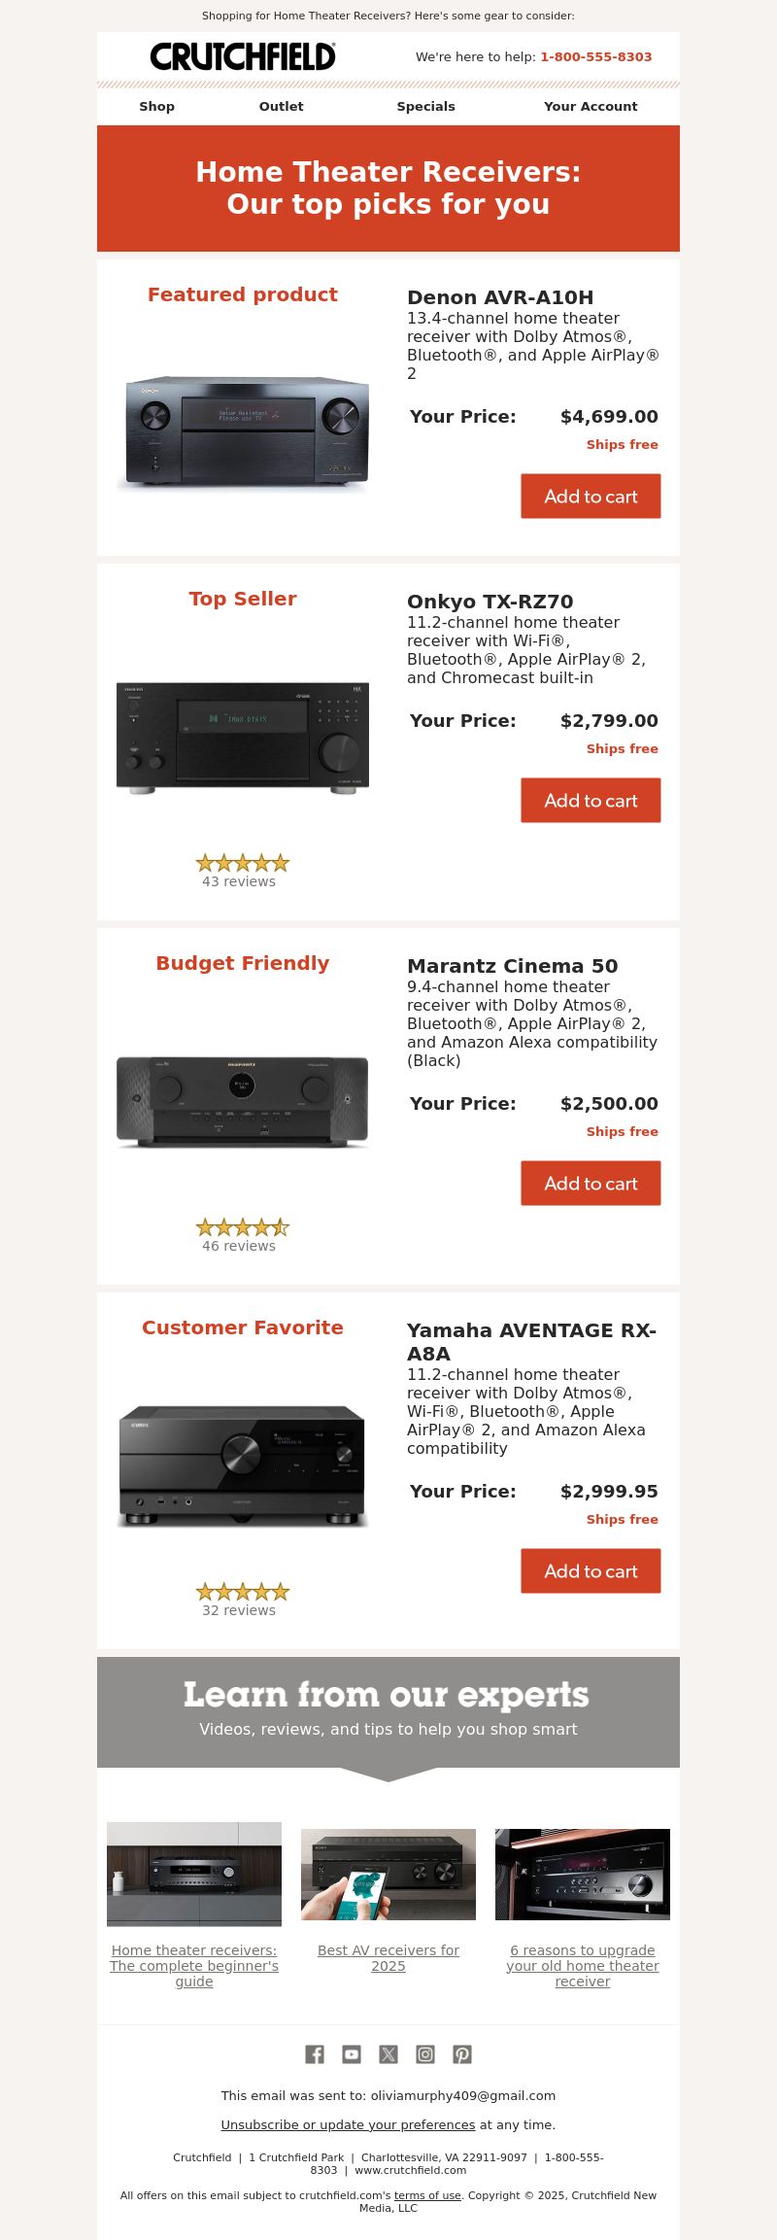The image size is (777, 2240).
Task: Add the Denon AVR-A10H to cart
Action: tap(591, 497)
